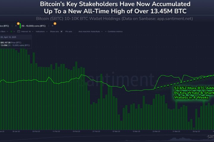Viewport: 214px width, 142px height.
Task: Click the interval chart icon
Action: pyautogui.click(x=19, y=31)
